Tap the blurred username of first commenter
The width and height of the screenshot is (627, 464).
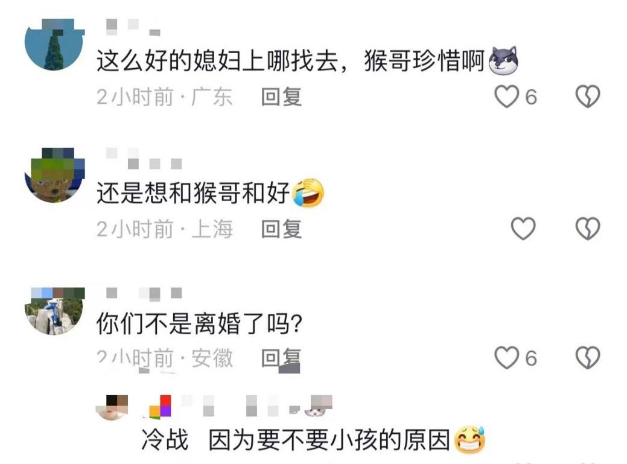click(x=133, y=27)
